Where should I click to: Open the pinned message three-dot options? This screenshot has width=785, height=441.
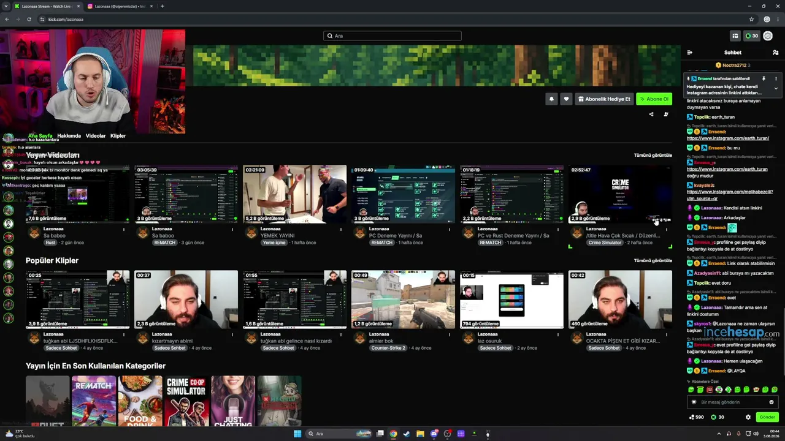click(776, 79)
